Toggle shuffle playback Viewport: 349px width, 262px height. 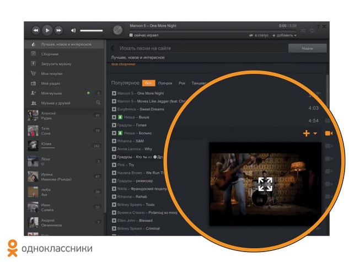pos(303,31)
